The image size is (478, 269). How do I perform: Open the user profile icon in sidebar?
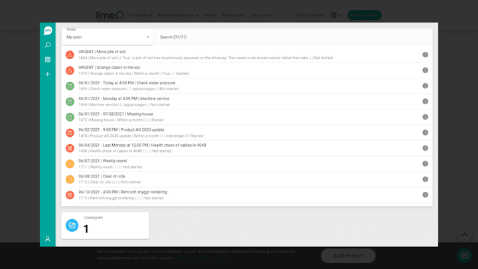(x=48, y=238)
